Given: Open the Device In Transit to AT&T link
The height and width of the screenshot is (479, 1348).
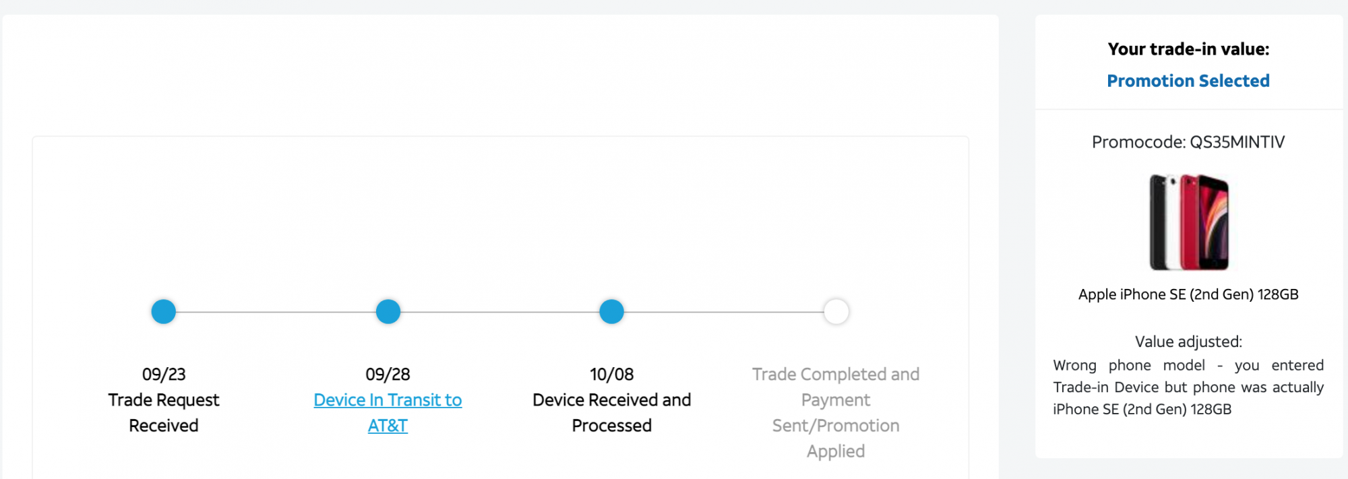Looking at the screenshot, I should tap(388, 412).
